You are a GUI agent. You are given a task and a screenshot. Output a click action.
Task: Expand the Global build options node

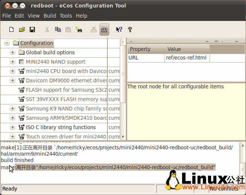point(12,52)
